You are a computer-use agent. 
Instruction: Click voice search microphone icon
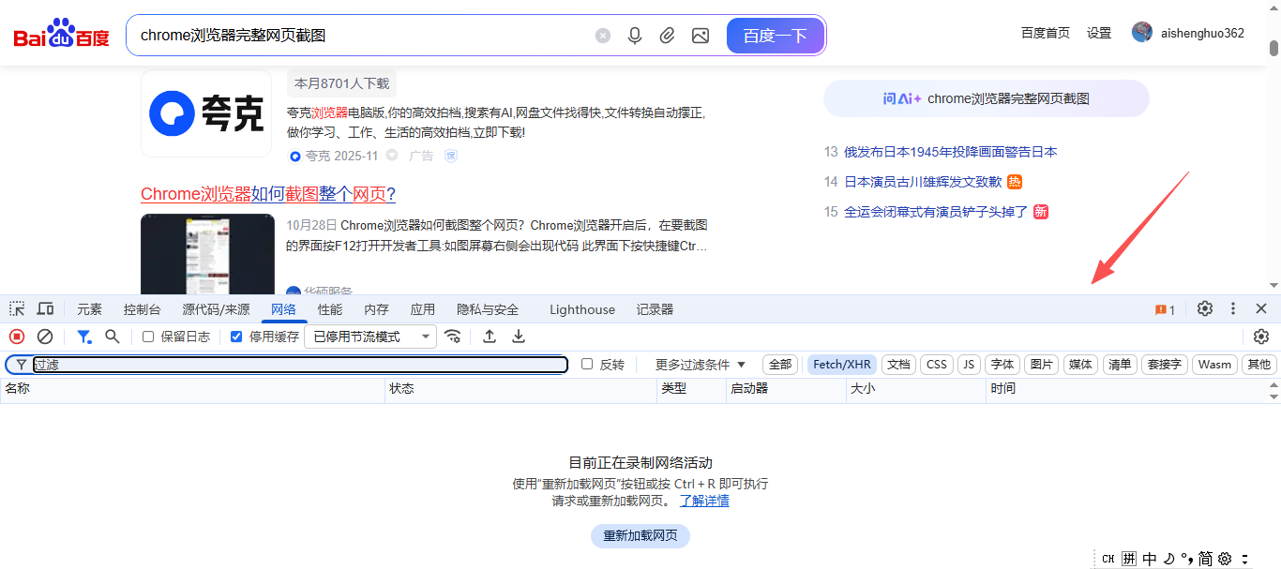635,36
